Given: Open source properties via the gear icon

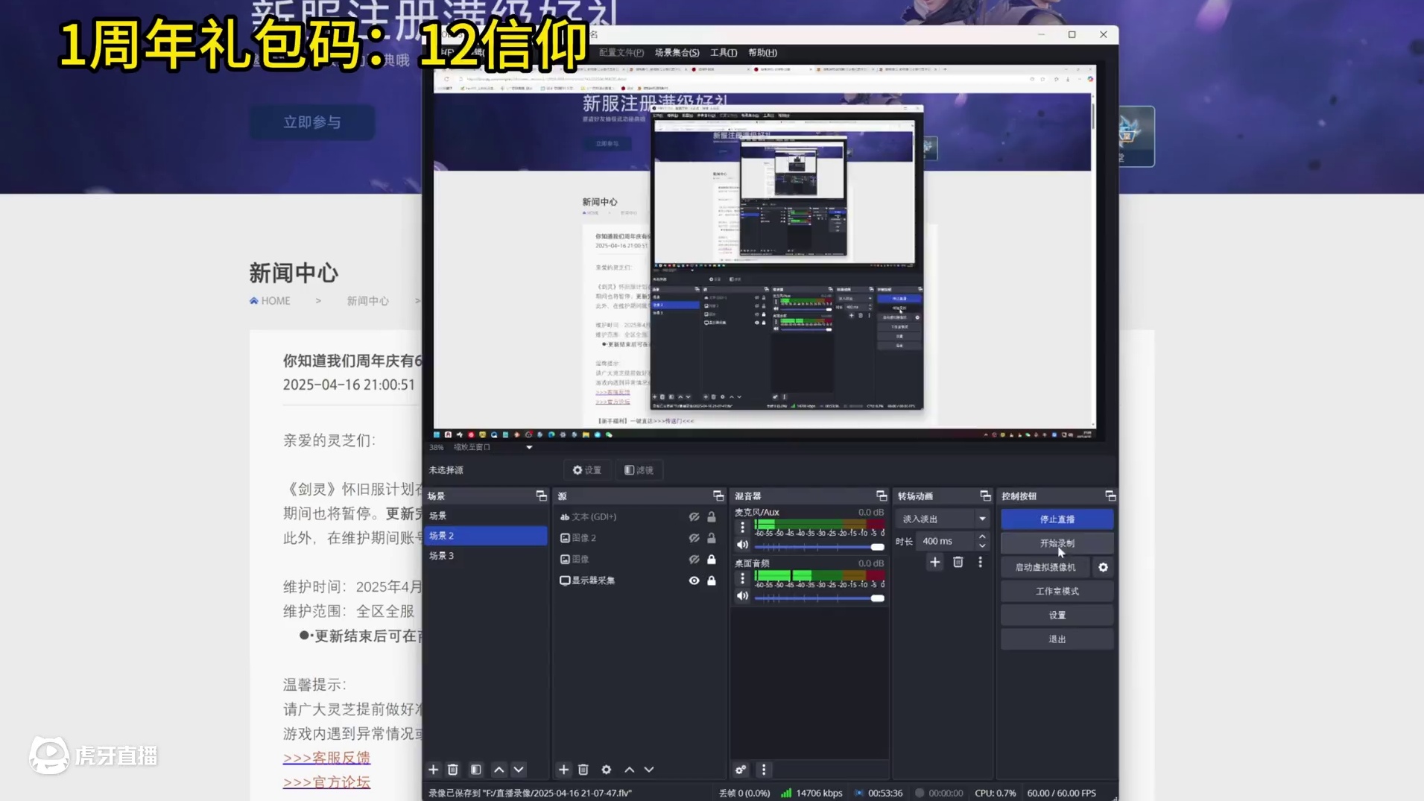Looking at the screenshot, I should pos(606,769).
